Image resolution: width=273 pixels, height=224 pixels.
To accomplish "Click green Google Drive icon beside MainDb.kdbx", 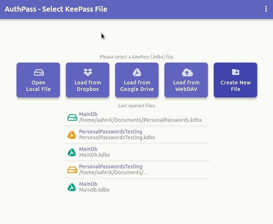I will [x=72, y=152].
